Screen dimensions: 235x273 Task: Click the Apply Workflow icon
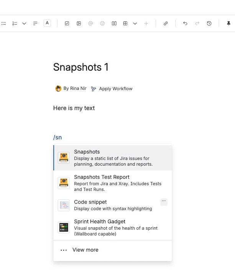point(94,89)
